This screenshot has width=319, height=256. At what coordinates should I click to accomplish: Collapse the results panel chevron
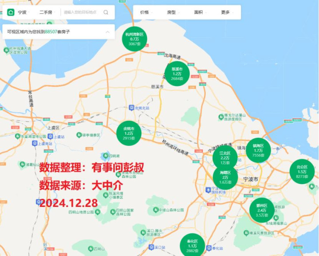click(108, 32)
